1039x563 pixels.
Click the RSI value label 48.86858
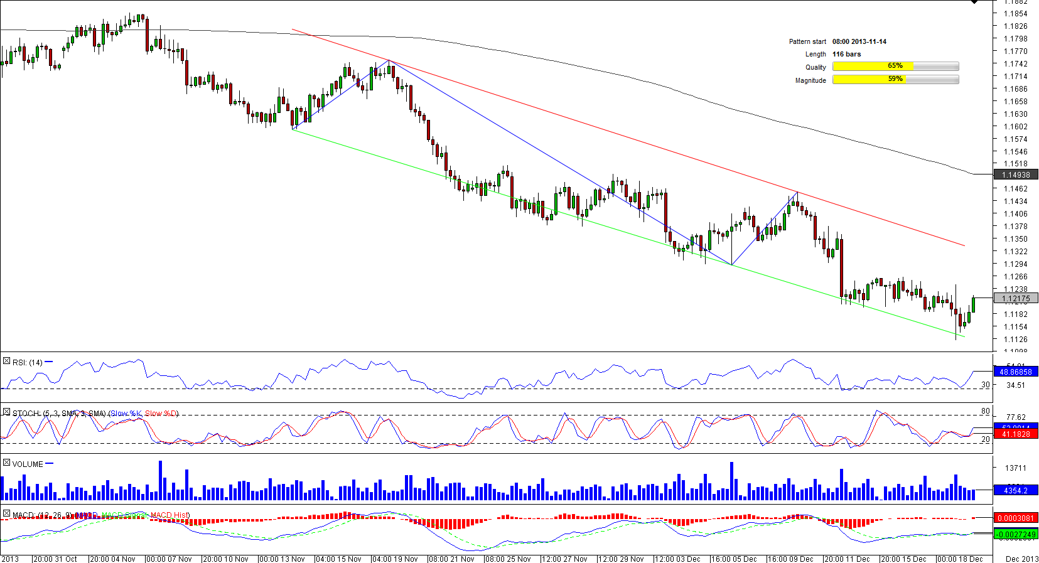(1015, 372)
